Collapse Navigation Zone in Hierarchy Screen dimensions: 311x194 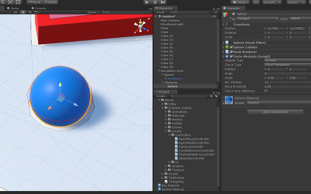point(159,71)
